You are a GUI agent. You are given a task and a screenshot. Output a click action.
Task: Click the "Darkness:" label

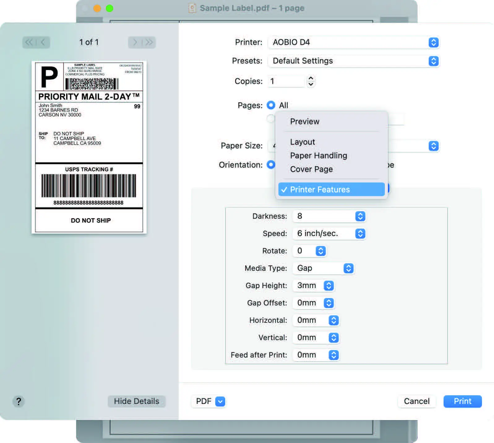click(x=270, y=216)
